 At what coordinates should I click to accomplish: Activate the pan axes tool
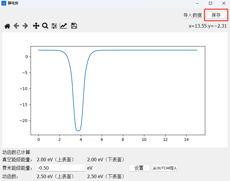pyautogui.click(x=36, y=26)
